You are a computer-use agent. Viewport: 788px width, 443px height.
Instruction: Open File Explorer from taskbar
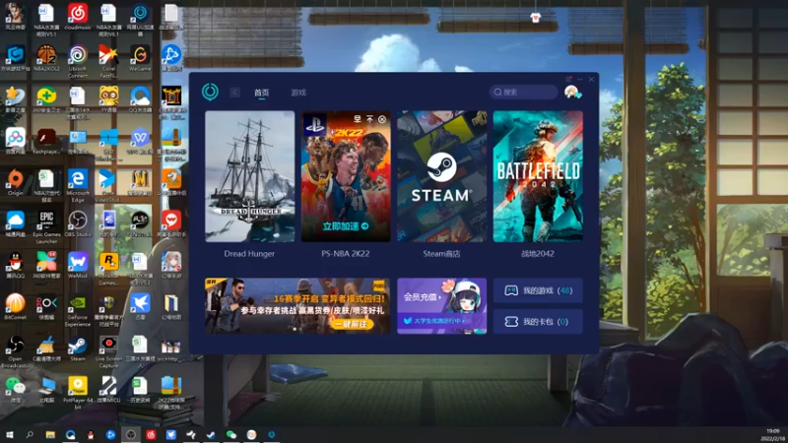(x=50, y=434)
